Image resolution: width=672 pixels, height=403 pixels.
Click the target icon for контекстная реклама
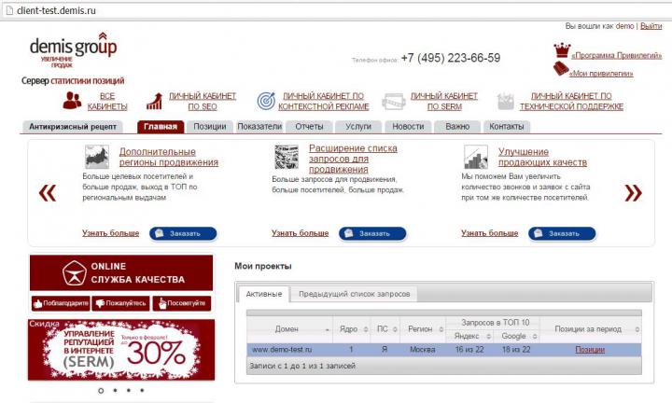click(x=266, y=101)
